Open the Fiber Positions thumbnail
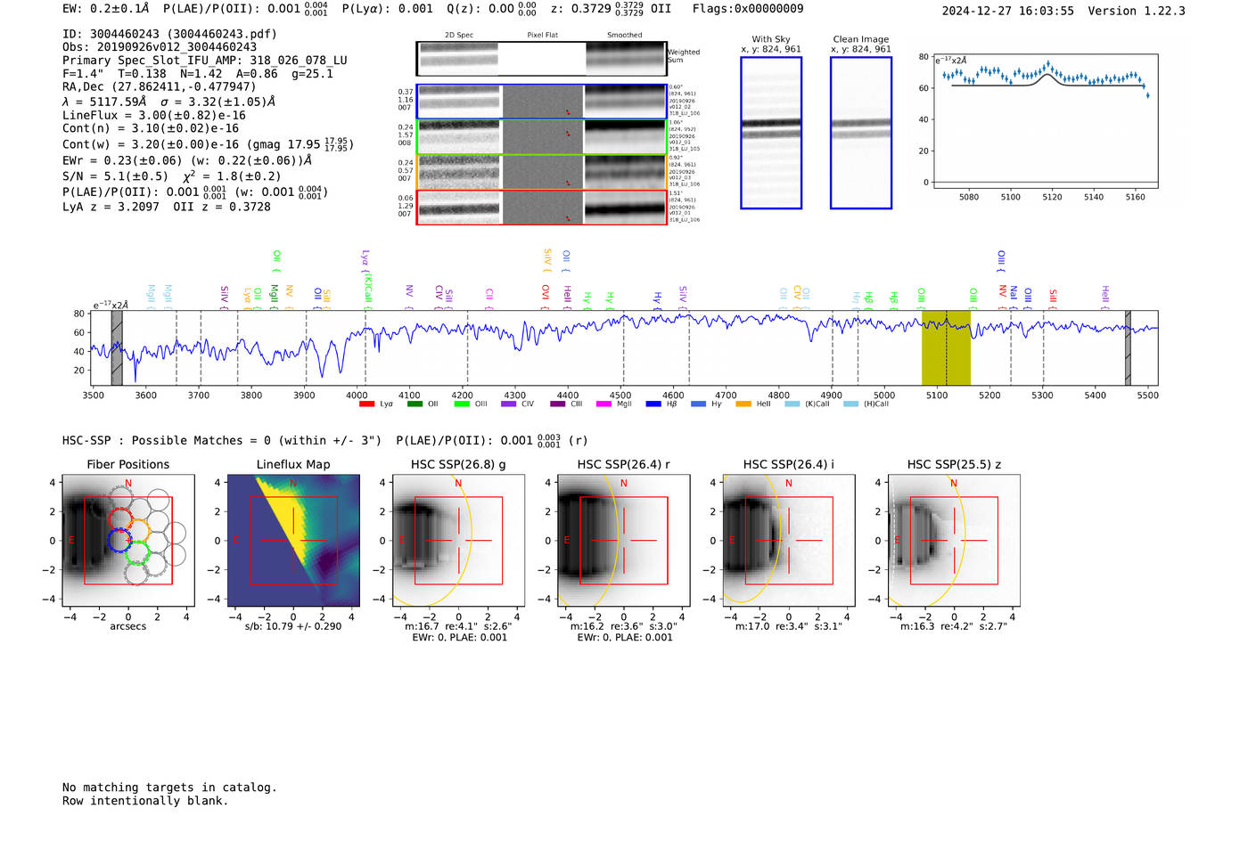Screen dimensions: 1248x849 (127, 540)
